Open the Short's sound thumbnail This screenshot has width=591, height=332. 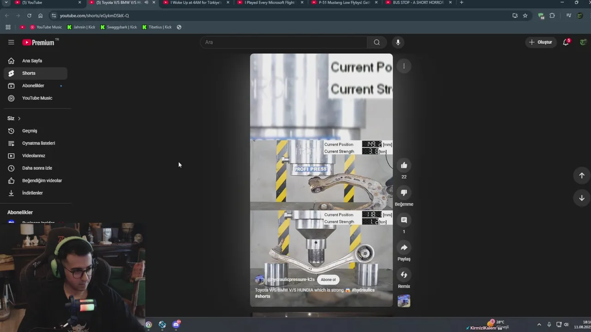coord(404,301)
